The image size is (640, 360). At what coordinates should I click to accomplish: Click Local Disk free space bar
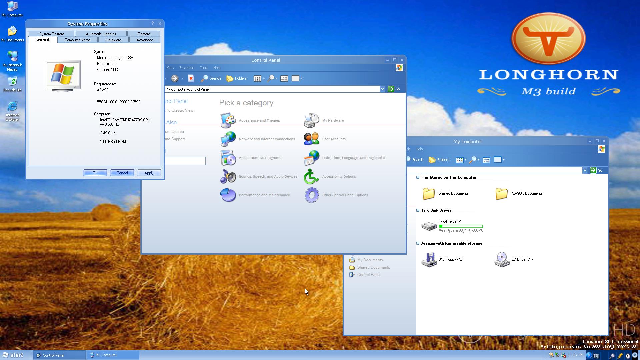pos(461,226)
